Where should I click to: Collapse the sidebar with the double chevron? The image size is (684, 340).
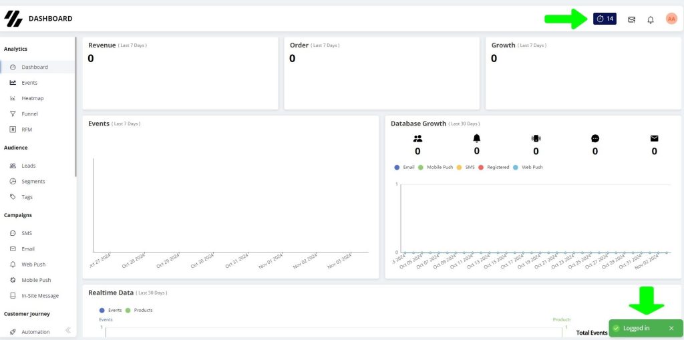click(68, 331)
